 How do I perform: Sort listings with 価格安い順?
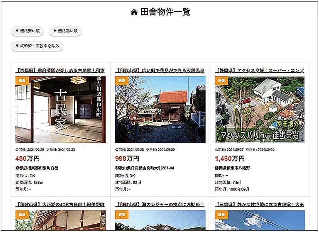point(27,31)
